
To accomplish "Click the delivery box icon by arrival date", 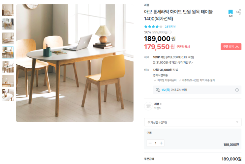I will coord(158,90).
